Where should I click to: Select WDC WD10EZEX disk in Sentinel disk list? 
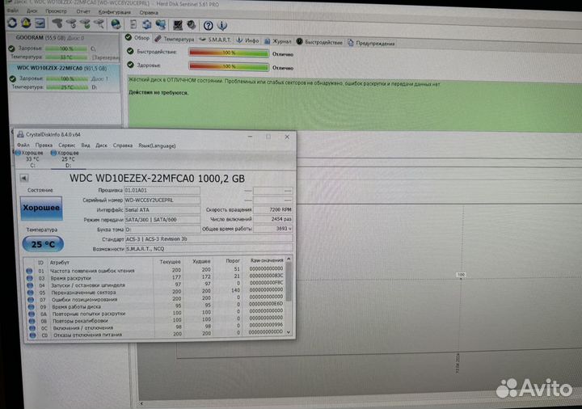click(64, 78)
